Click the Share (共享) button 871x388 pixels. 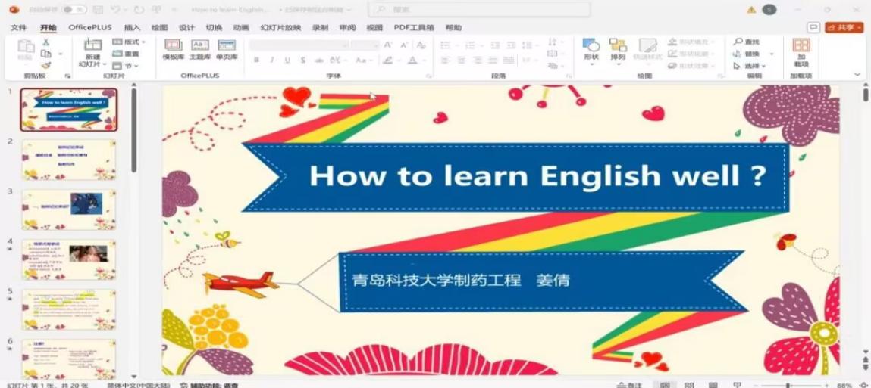click(844, 27)
